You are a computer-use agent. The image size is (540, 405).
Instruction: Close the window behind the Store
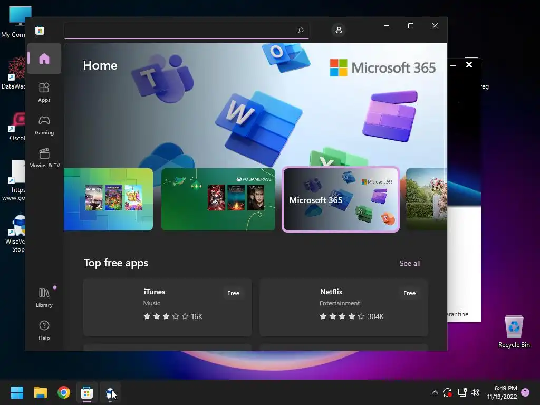coord(469,65)
